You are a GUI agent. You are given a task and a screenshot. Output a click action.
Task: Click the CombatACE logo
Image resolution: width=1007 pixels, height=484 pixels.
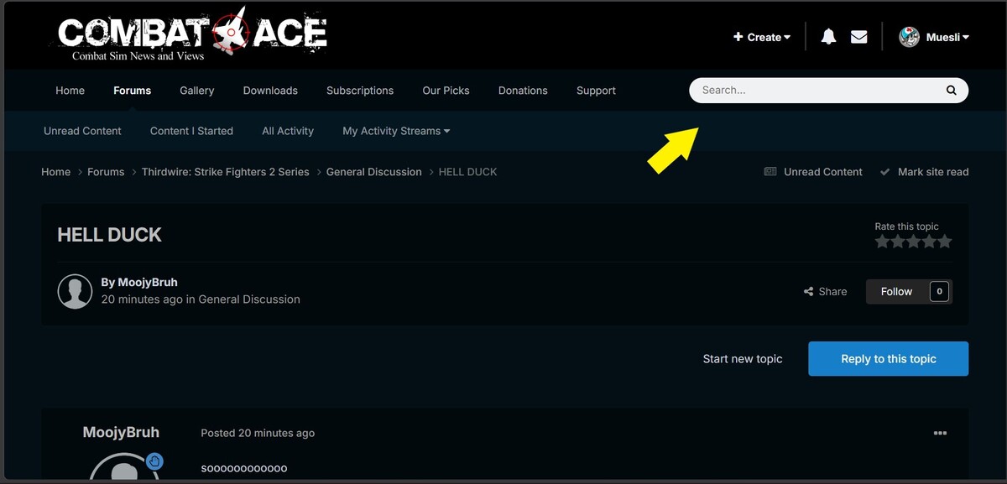tap(192, 34)
